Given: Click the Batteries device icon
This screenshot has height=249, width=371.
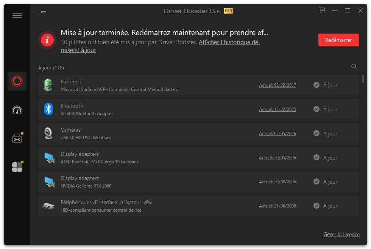Looking at the screenshot, I should [x=48, y=85].
